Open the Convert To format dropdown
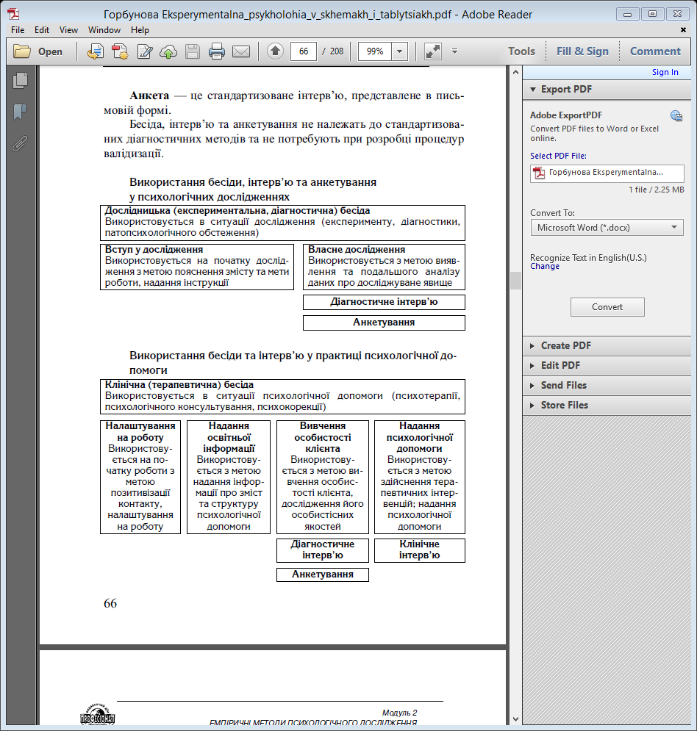Screen dimensions: 697x731 (607, 228)
